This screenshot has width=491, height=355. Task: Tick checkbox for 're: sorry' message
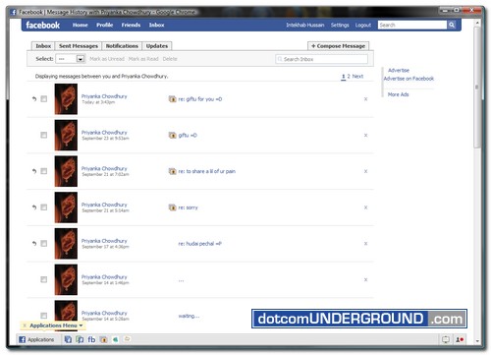pyautogui.click(x=44, y=207)
